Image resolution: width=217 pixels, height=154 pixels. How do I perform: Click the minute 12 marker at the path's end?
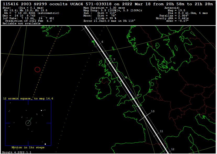pos(172,149)
